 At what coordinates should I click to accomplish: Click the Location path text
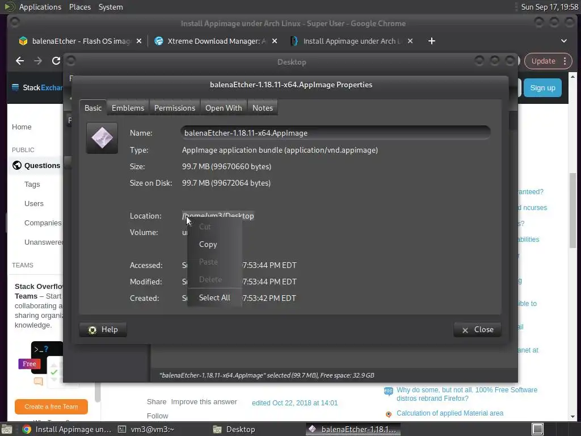[x=218, y=216]
